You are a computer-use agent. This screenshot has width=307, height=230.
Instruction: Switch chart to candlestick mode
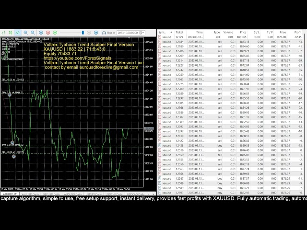pos(11,33)
